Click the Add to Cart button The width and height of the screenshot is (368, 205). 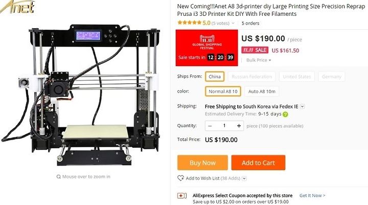tap(258, 163)
